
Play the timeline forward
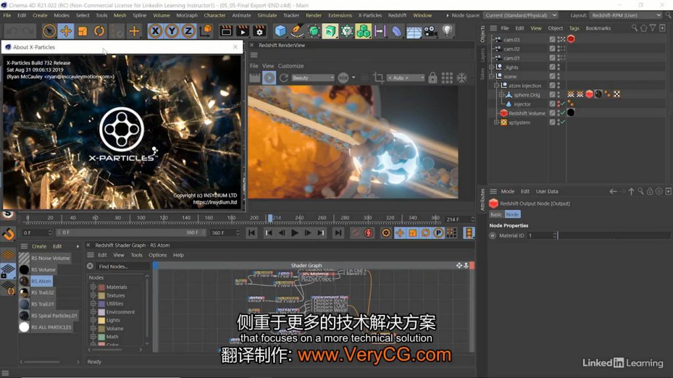294,233
